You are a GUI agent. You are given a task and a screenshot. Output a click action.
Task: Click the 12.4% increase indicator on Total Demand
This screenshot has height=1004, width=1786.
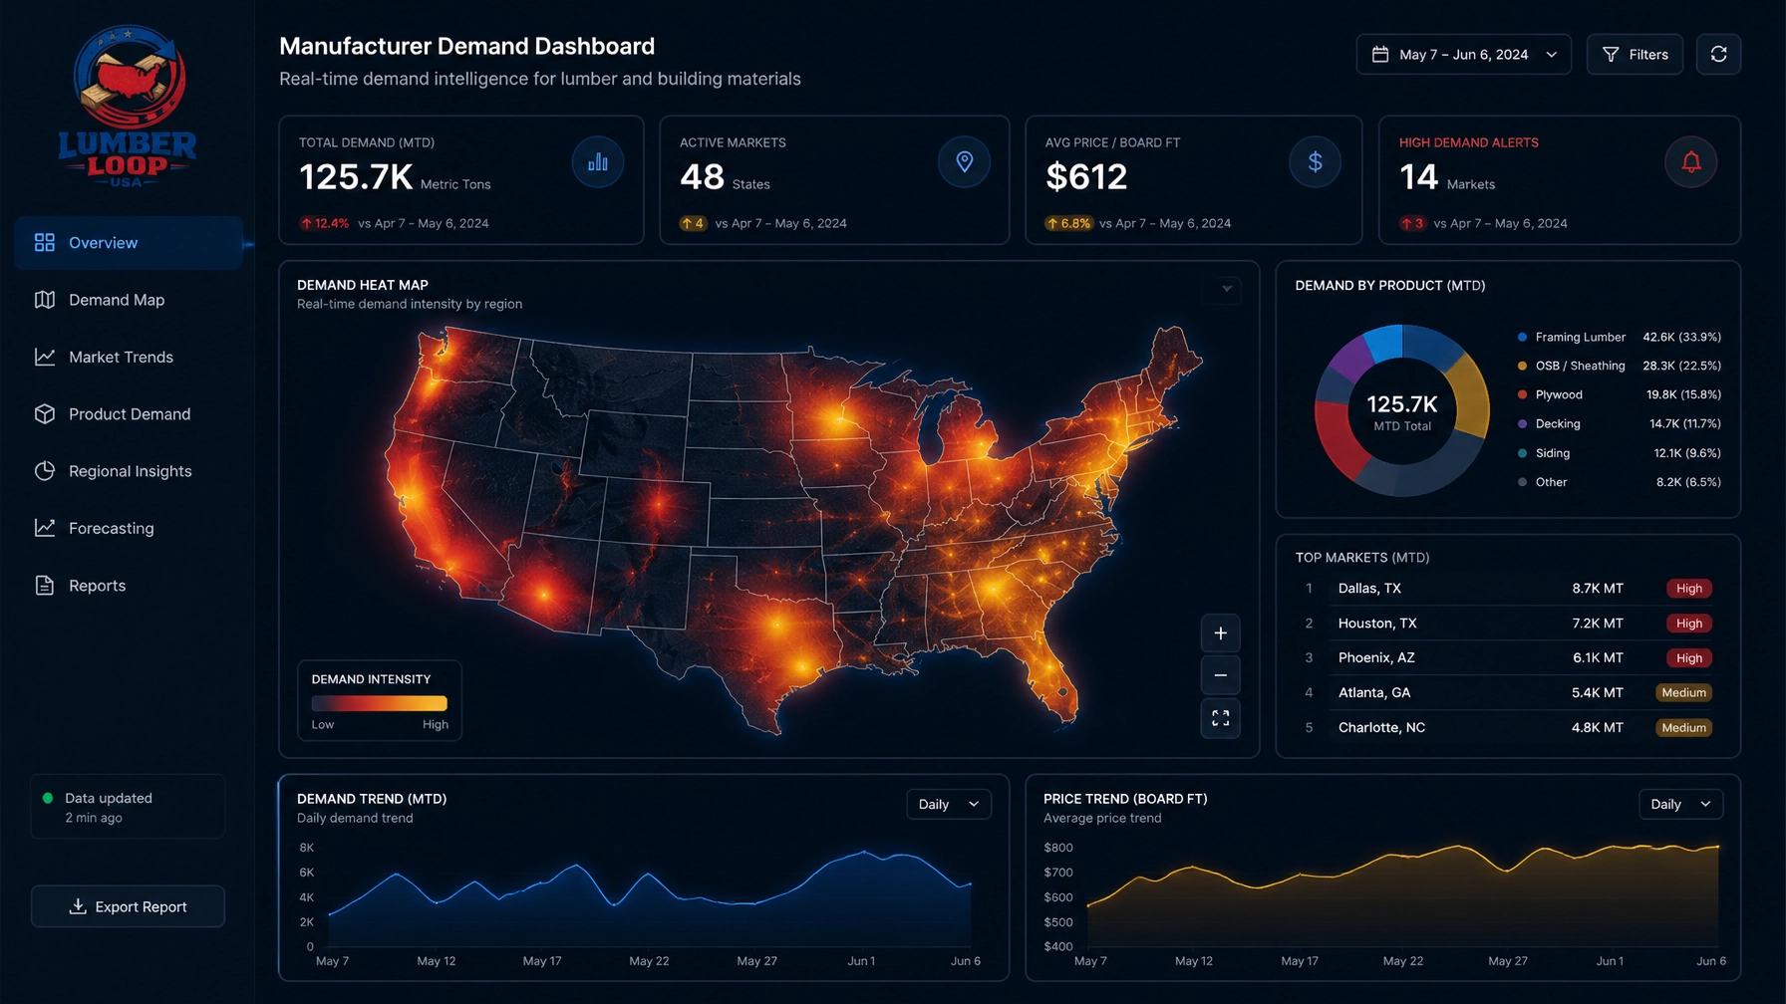click(325, 223)
